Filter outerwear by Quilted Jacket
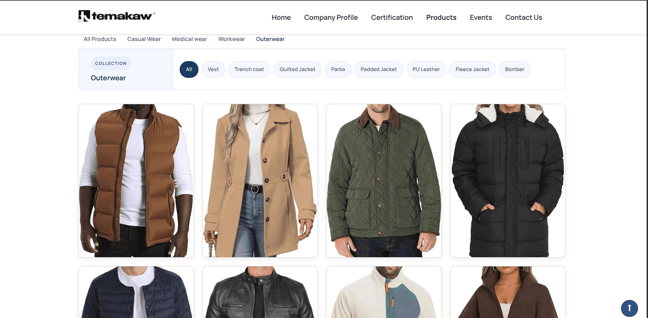Viewport: 648px width, 318px height. pos(298,69)
